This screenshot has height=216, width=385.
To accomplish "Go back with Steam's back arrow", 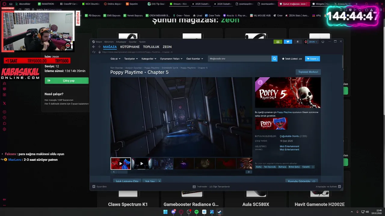I will click(94, 47).
